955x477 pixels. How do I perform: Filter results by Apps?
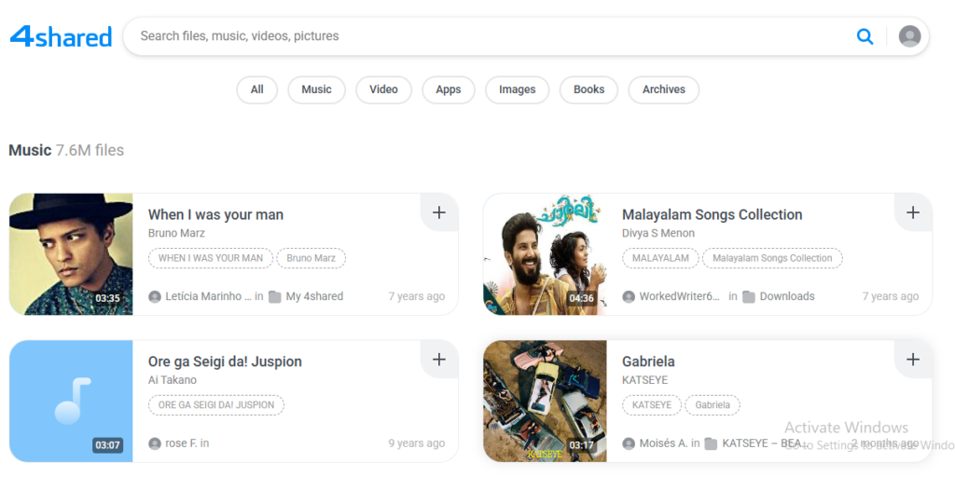[449, 89]
